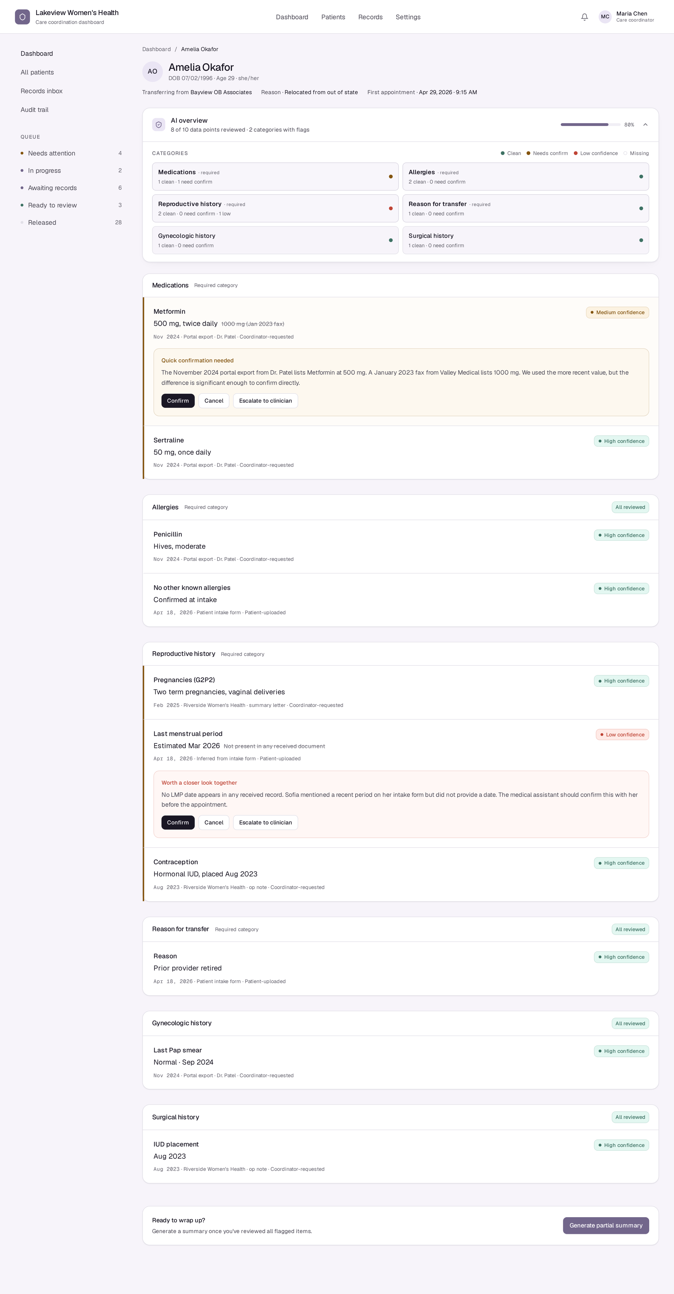Viewport: 674px width, 1294px height.
Task: Open the Reproductive history category card
Action: [x=275, y=208]
